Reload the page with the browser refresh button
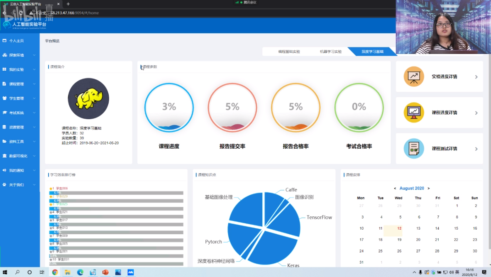The width and height of the screenshot is (491, 277). pos(21,13)
